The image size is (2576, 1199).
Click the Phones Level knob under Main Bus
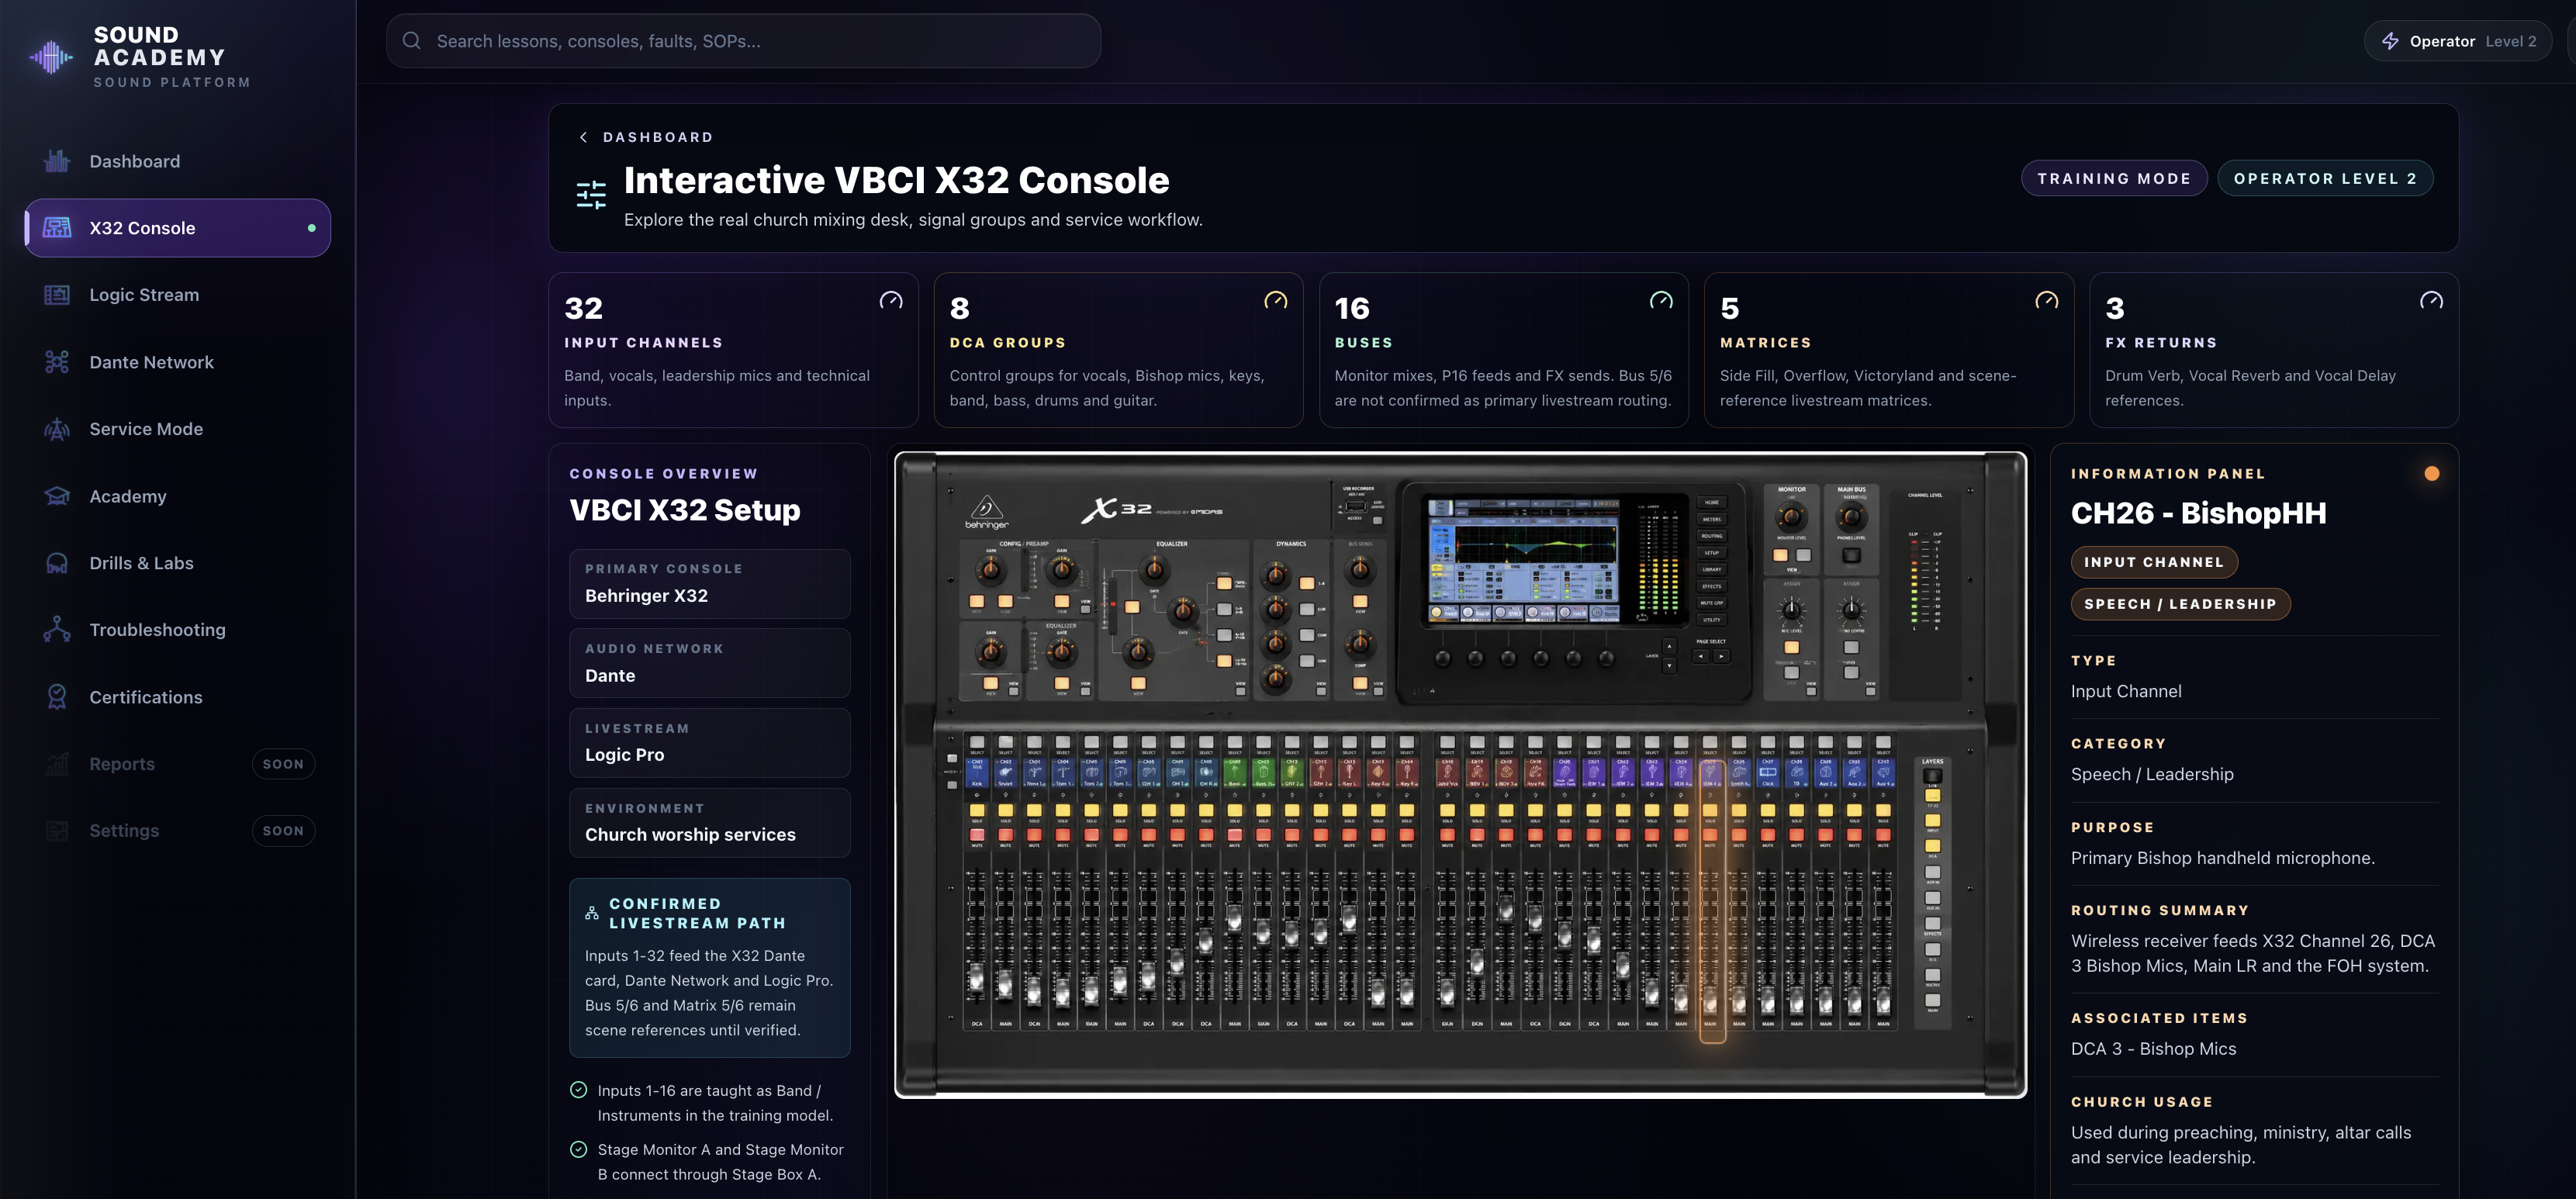1852,517
